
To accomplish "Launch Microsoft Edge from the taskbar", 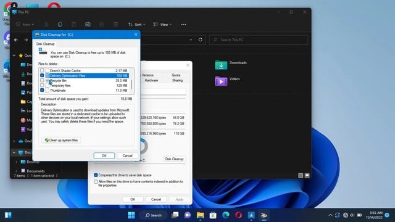I will point(226,215).
